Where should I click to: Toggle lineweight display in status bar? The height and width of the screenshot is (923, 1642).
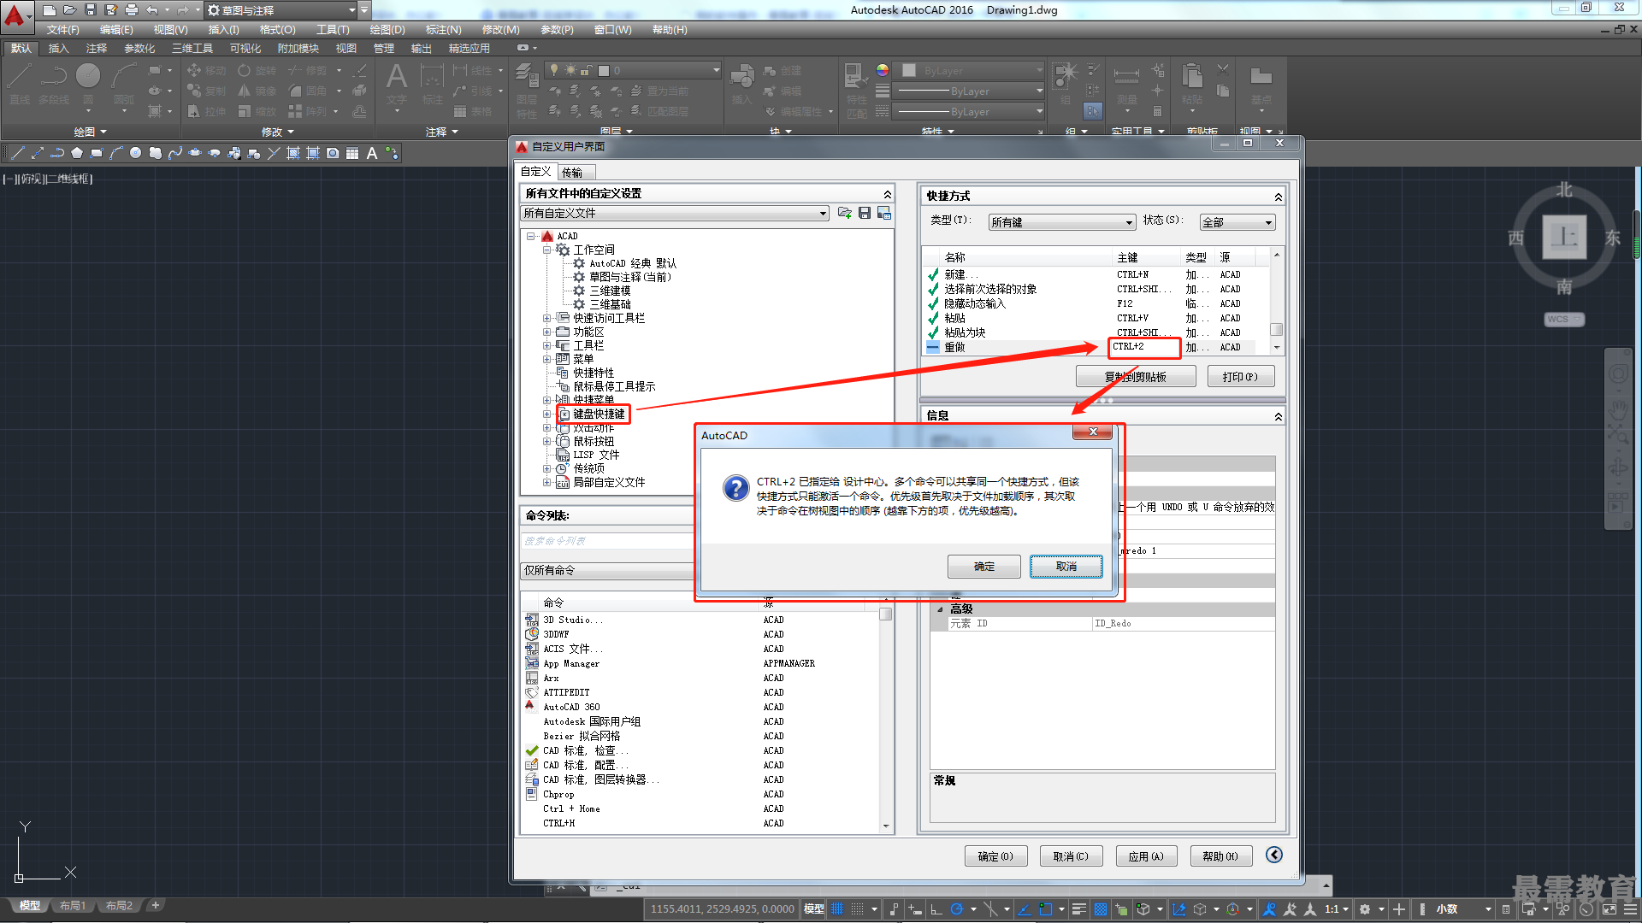pos(1079,909)
